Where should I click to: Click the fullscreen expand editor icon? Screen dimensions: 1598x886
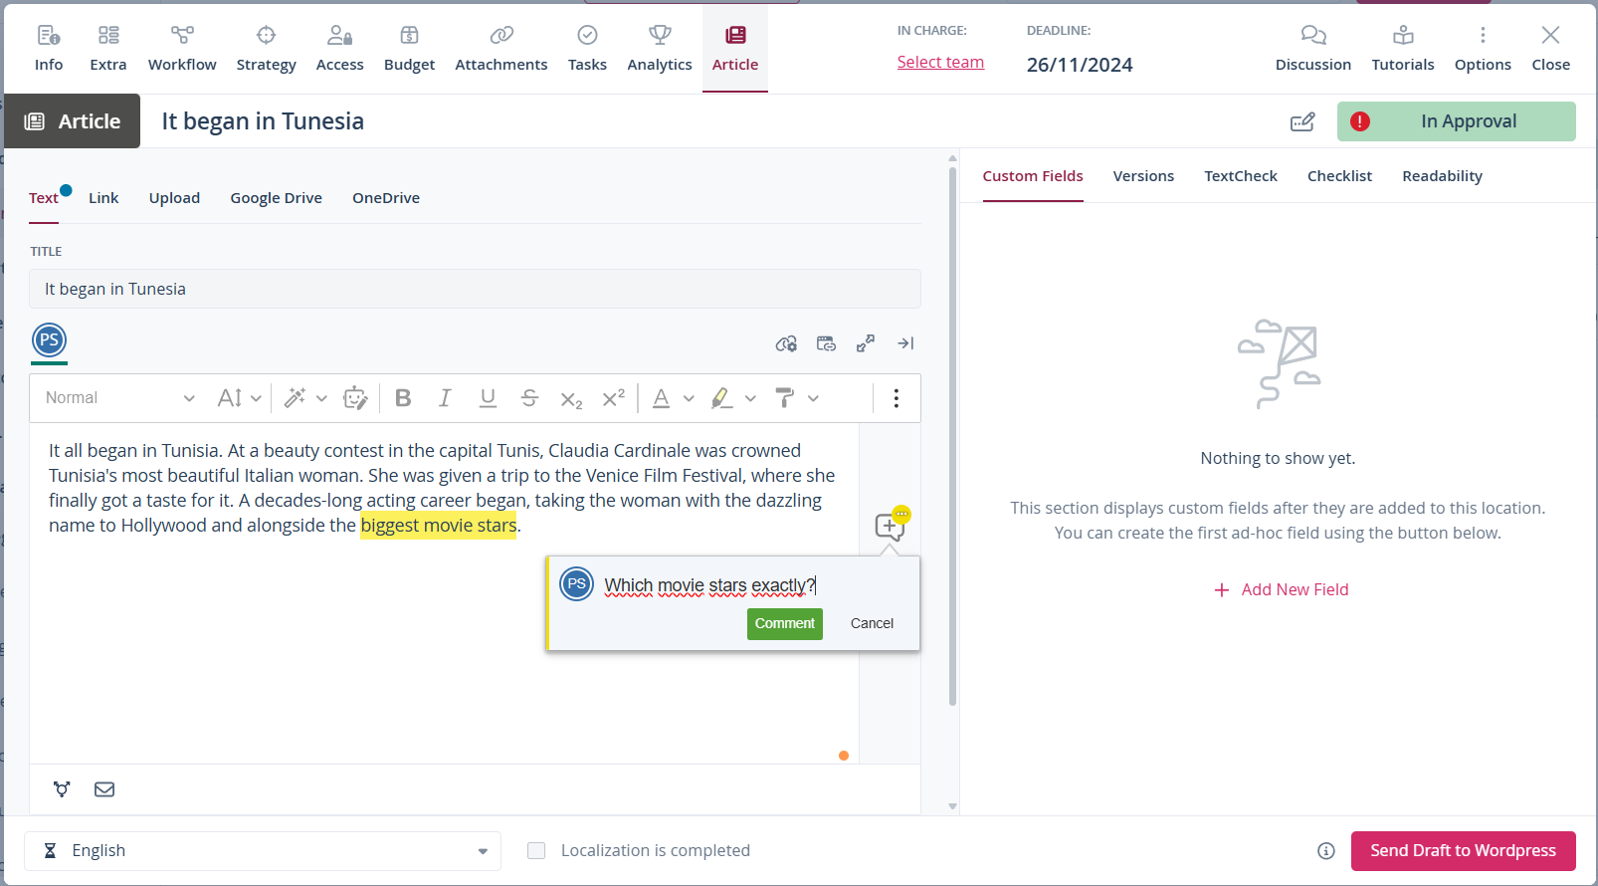[x=866, y=343]
